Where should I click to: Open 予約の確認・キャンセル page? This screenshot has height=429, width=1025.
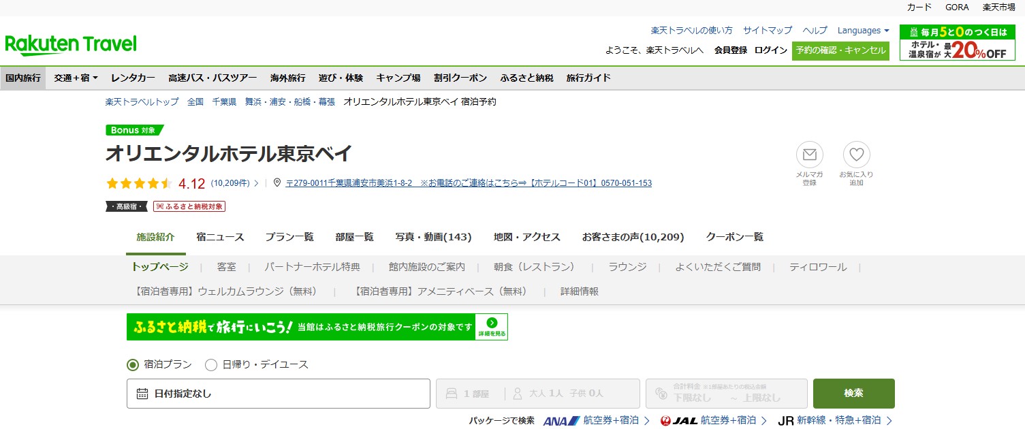coord(840,50)
